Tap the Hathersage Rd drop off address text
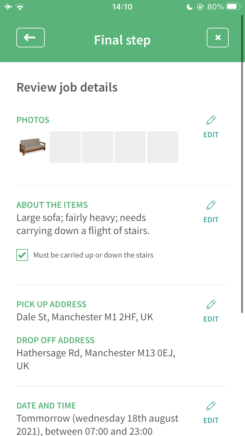The image size is (245, 436). tap(96, 359)
